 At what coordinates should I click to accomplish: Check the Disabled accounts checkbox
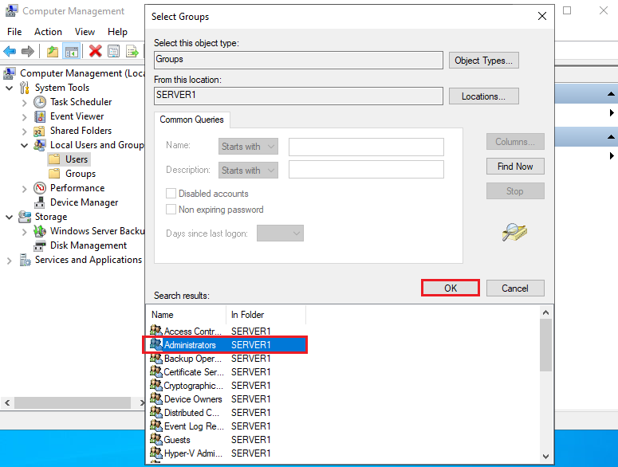[171, 194]
